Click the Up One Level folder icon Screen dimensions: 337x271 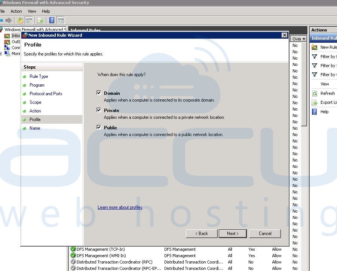(20, 21)
